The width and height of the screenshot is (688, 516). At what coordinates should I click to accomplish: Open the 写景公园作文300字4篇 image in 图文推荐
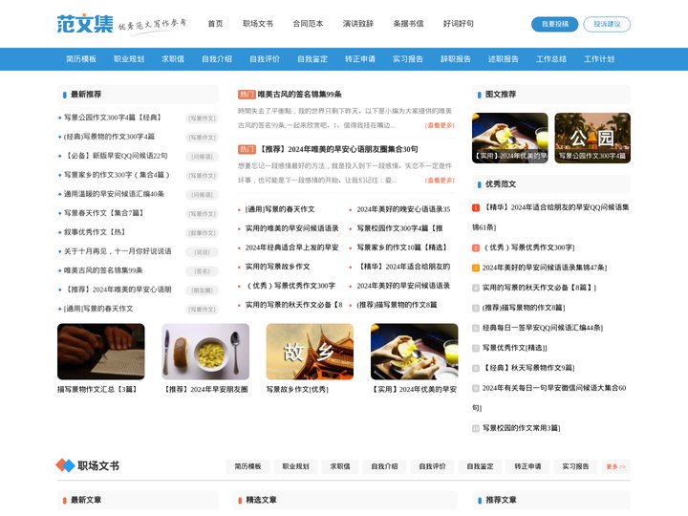point(592,138)
